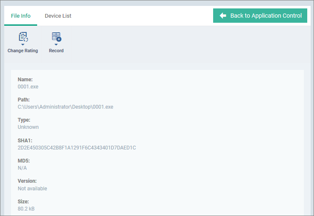Click the SHA1: field label
This screenshot has width=314, height=216.
coord(25,141)
